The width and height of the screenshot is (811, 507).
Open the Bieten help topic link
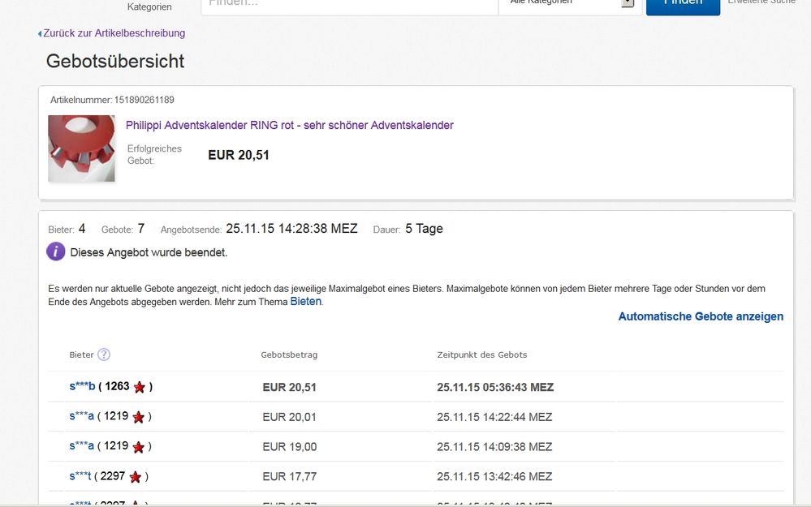click(x=306, y=301)
